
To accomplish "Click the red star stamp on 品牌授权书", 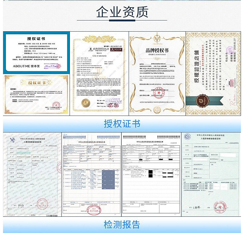I will coord(159,93).
